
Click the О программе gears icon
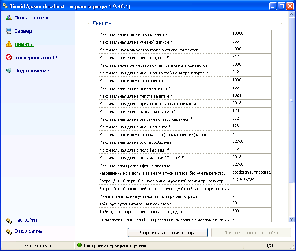click(x=9, y=232)
